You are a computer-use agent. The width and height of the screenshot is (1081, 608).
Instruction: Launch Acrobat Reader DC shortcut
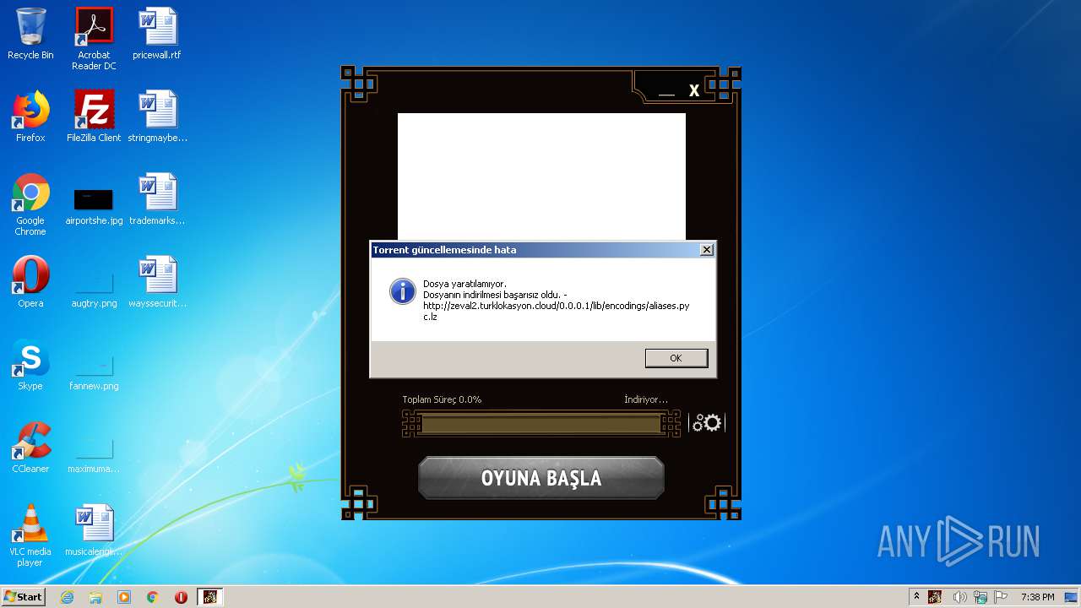coord(94,39)
